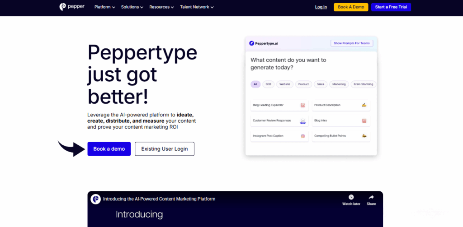
Task: Open Compelling Bullet Points card
Action: click(341, 136)
